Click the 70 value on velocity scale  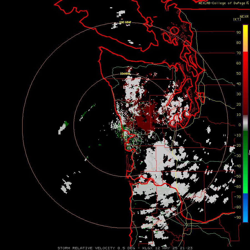239,53
